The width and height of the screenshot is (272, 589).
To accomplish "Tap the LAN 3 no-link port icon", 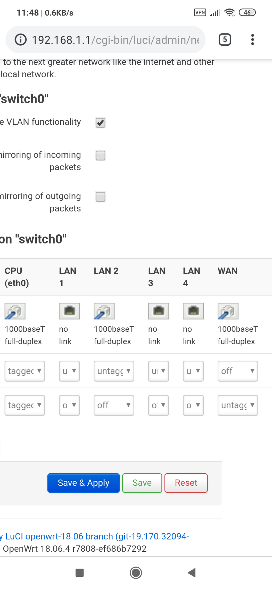I will (159, 311).
